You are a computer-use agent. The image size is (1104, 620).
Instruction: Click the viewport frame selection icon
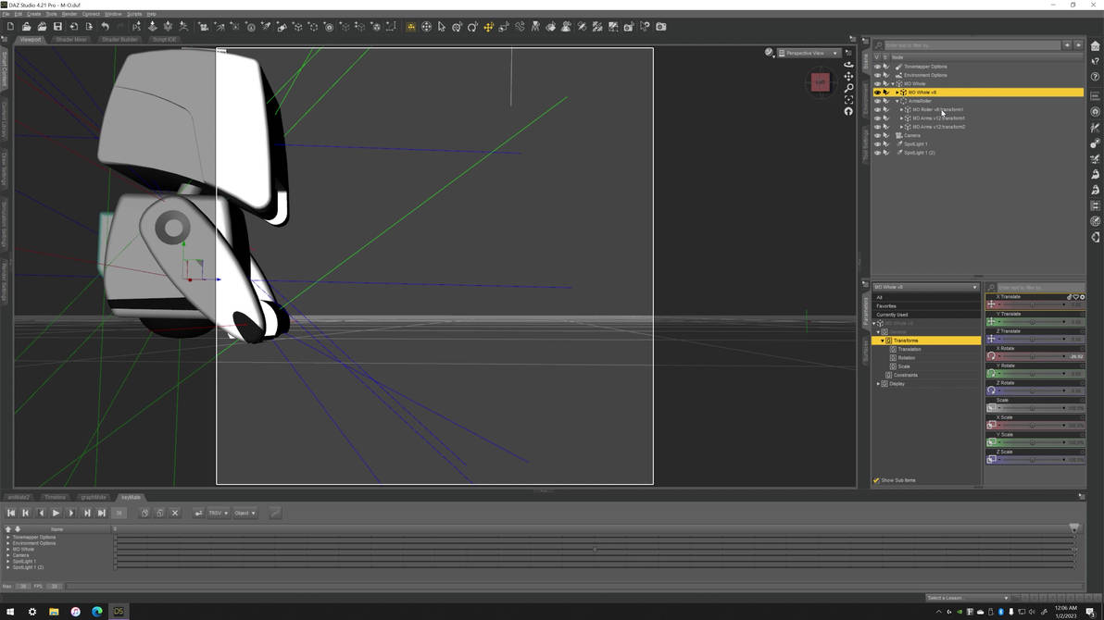tap(848, 100)
